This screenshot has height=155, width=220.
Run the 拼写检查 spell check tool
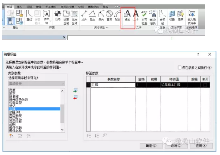(144, 17)
